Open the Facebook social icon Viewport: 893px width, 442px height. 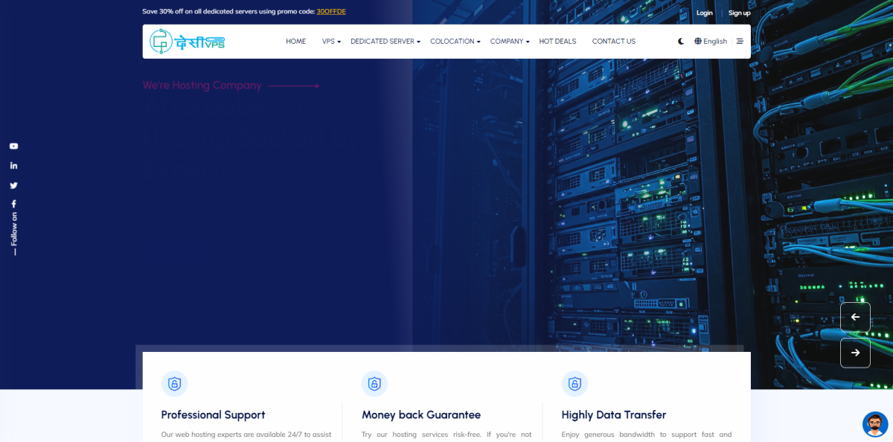pyautogui.click(x=13, y=204)
